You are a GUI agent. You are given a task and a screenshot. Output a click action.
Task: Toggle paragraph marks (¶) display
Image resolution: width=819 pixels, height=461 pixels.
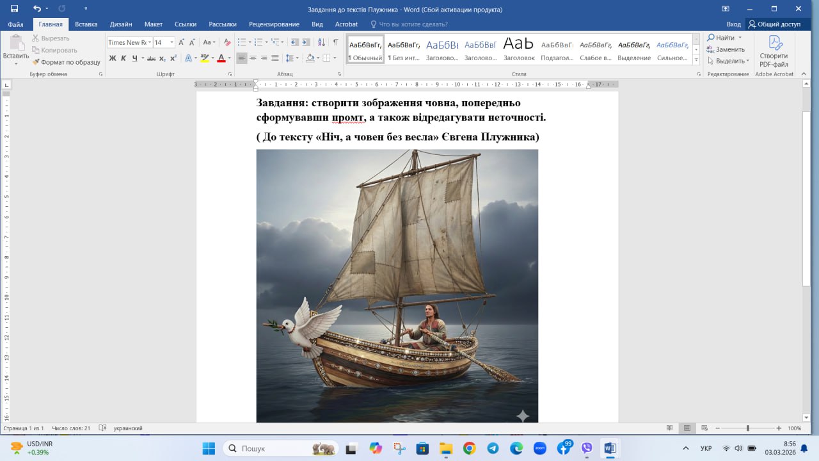(x=336, y=42)
